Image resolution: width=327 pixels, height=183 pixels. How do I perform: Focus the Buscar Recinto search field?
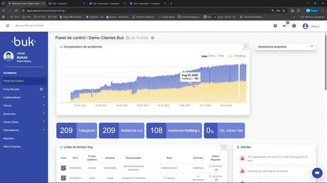pos(38,25)
